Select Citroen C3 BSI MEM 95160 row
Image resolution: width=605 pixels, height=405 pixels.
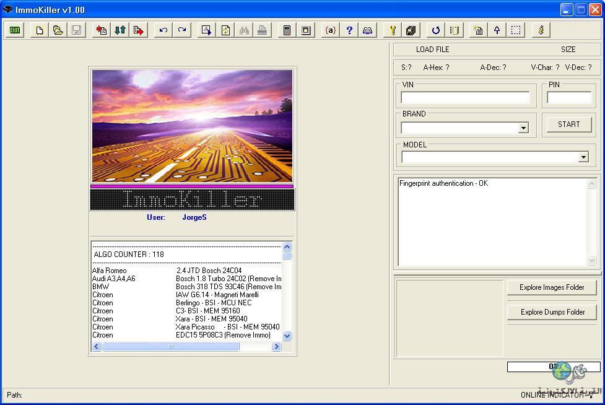click(x=187, y=311)
